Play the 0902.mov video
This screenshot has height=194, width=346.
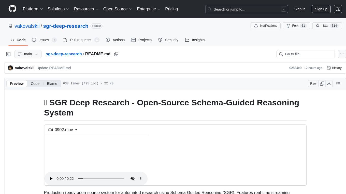pyautogui.click(x=51, y=179)
